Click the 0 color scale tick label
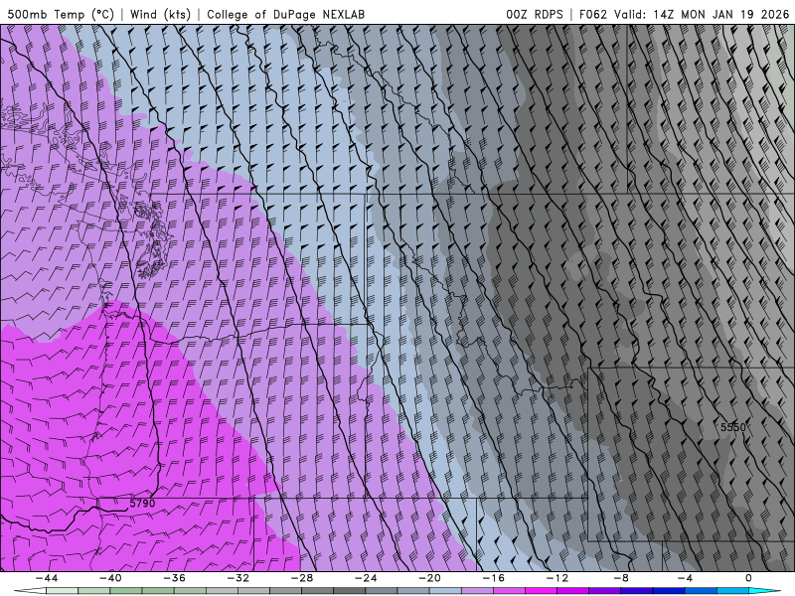 click(748, 578)
